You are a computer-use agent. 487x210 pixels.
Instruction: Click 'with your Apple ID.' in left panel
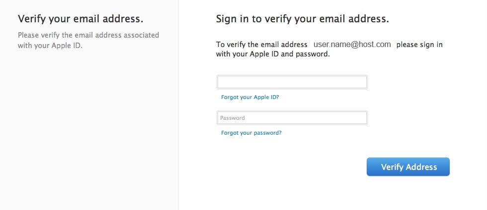point(50,46)
